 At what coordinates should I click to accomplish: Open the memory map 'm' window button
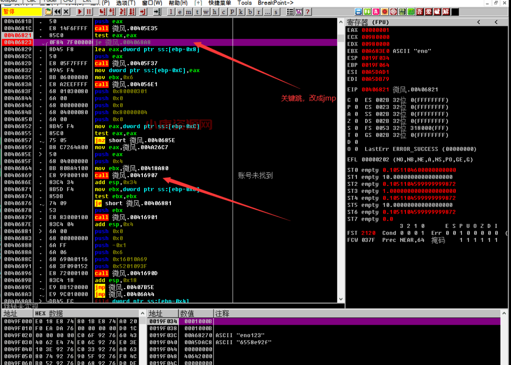click(189, 12)
